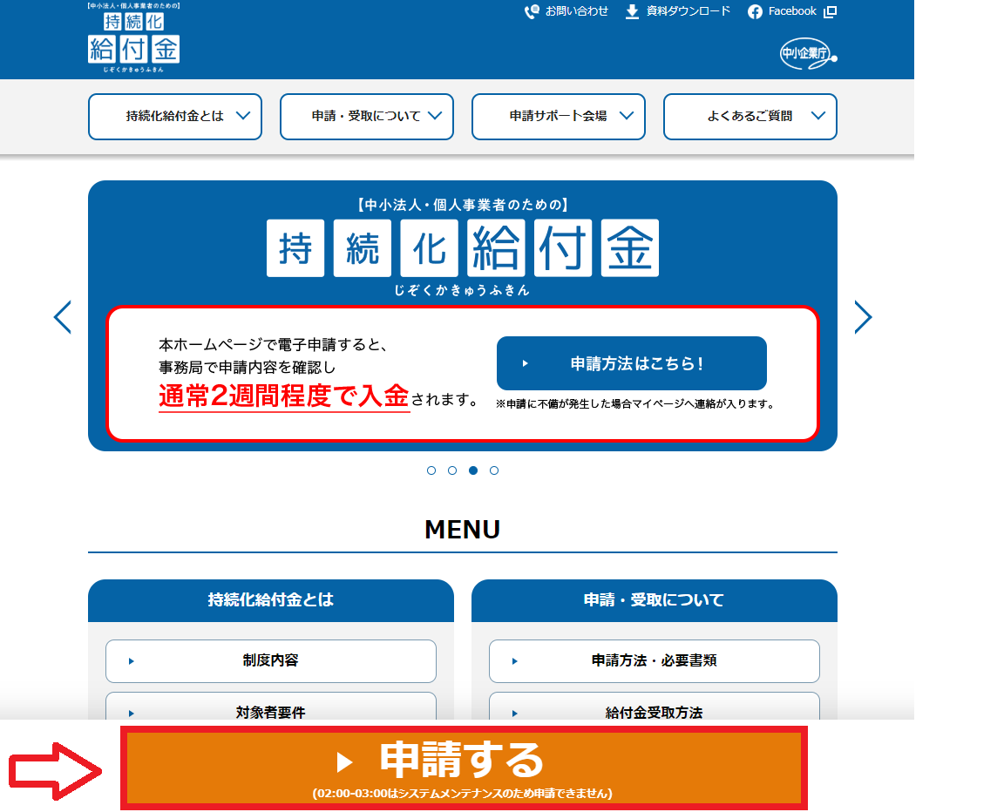Click the triangle icon on 対象者要件
The image size is (1004, 812).
click(132, 713)
